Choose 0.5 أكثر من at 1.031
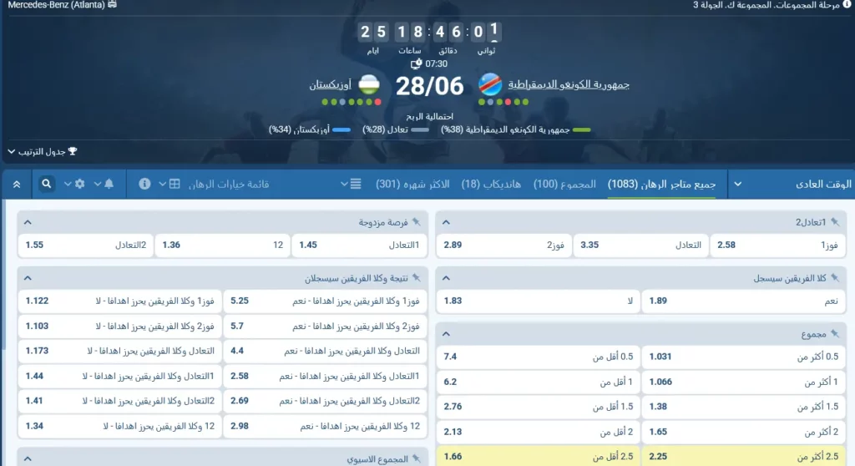 [x=743, y=357]
